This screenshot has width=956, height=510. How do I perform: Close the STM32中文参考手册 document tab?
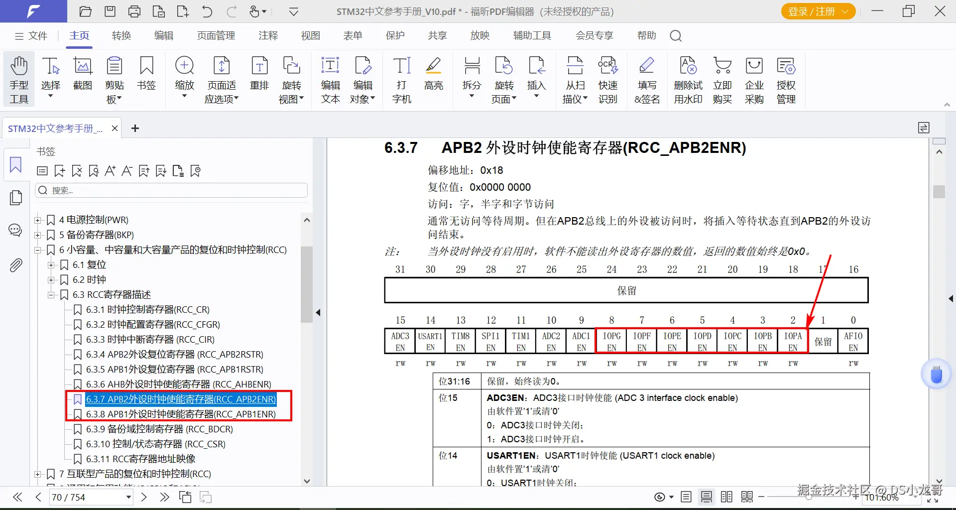point(115,128)
